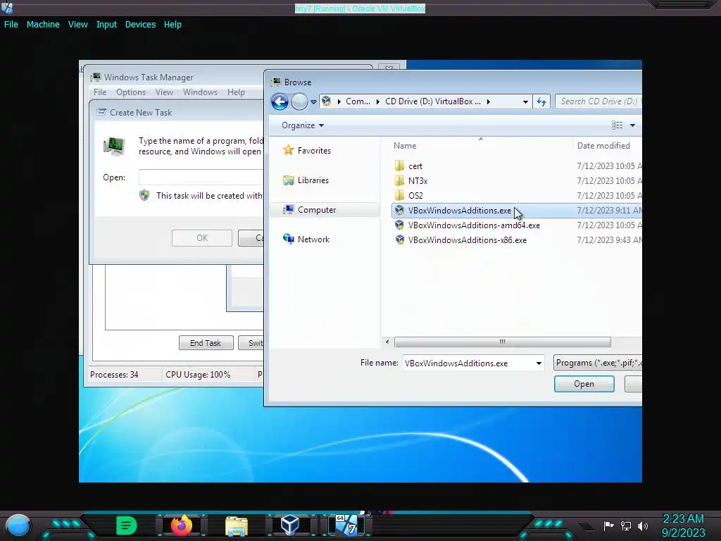This screenshot has height=541, width=721.
Task: Open VirtualBox Input menu
Action: coord(106,25)
